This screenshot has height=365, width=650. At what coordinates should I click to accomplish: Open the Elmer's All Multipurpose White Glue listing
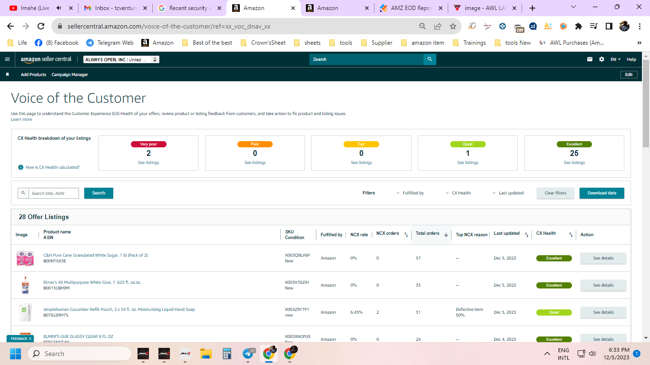click(92, 282)
